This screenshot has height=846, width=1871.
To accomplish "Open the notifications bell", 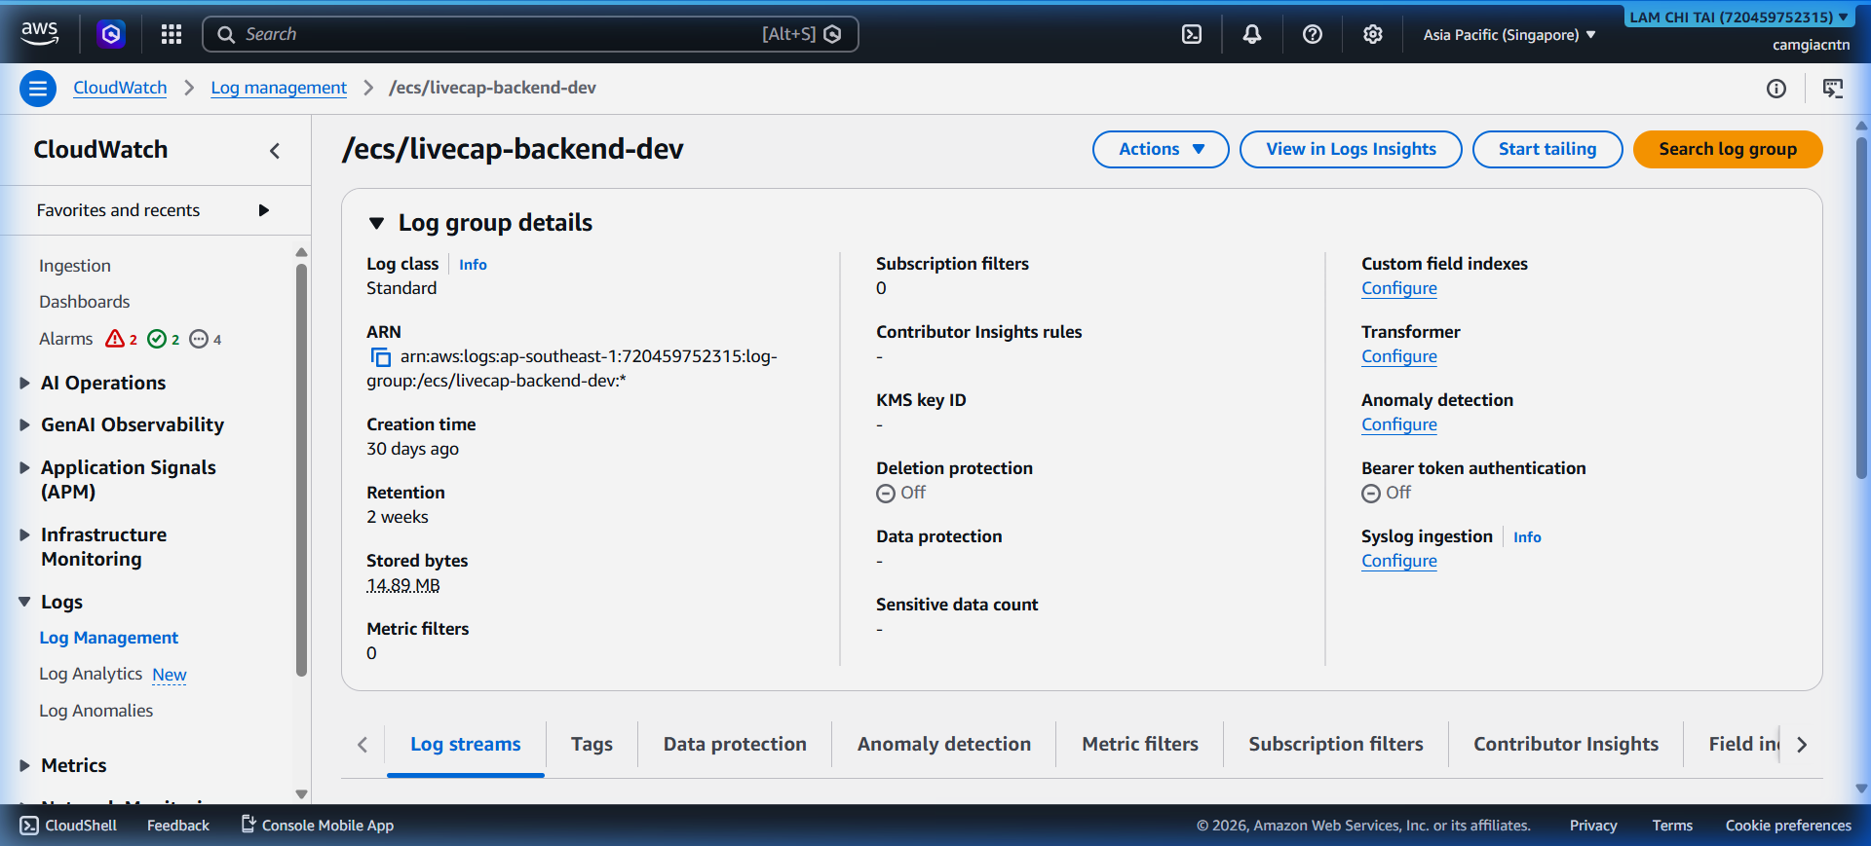I will point(1252,34).
